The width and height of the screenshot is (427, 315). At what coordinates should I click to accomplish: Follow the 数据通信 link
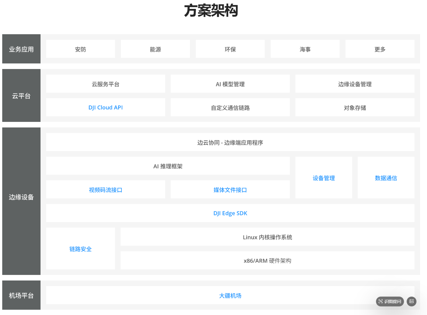pyautogui.click(x=386, y=178)
